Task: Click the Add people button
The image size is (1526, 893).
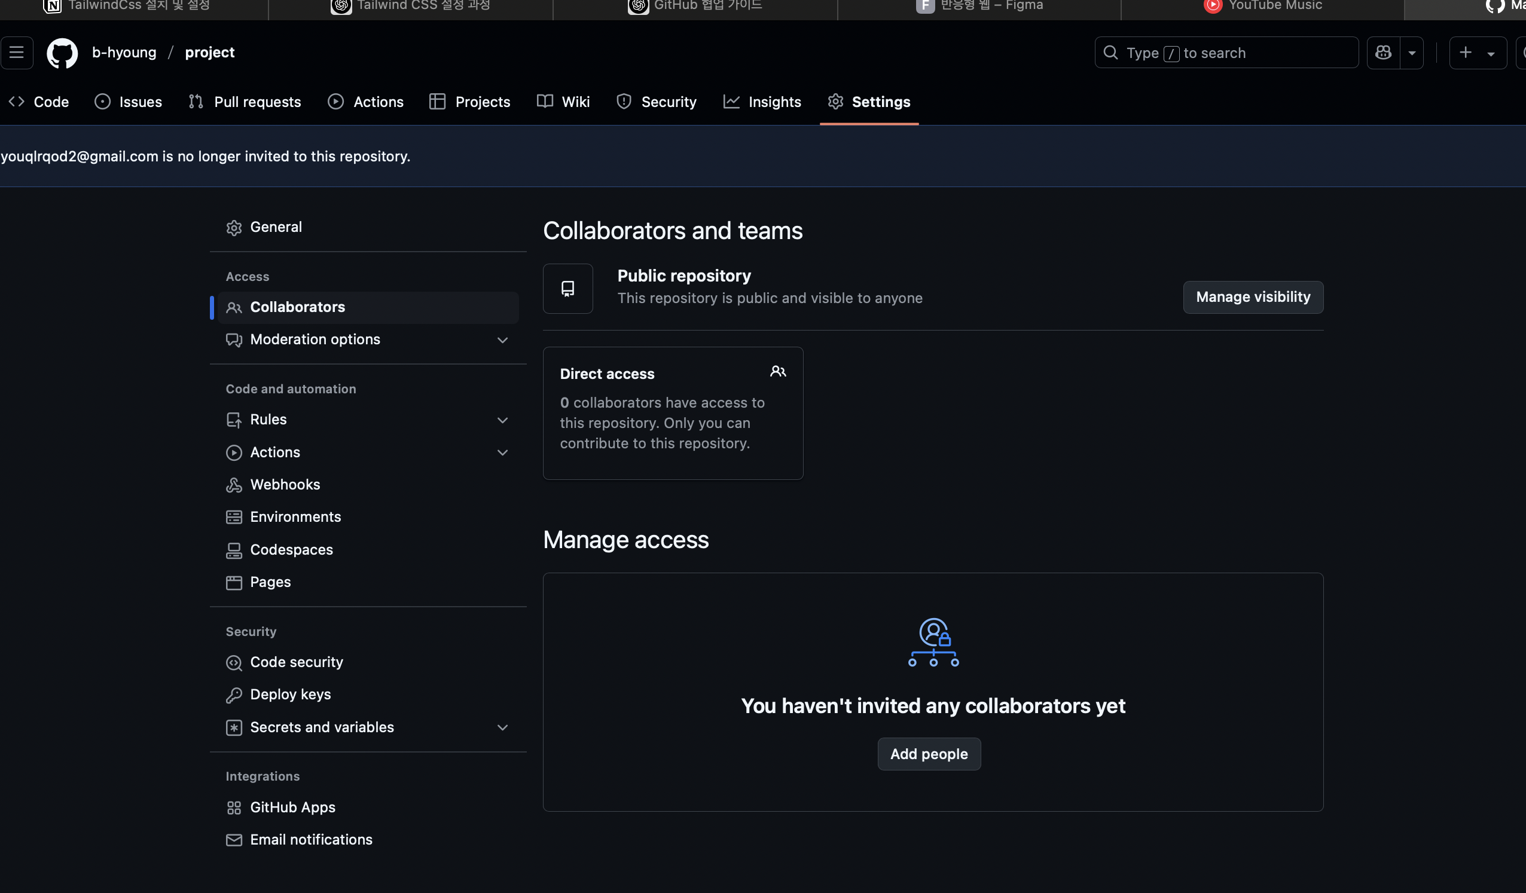Action: (x=929, y=754)
